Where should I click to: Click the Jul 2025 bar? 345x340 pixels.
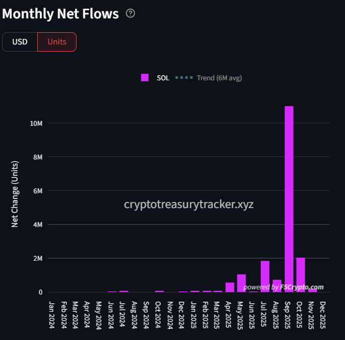click(x=265, y=276)
